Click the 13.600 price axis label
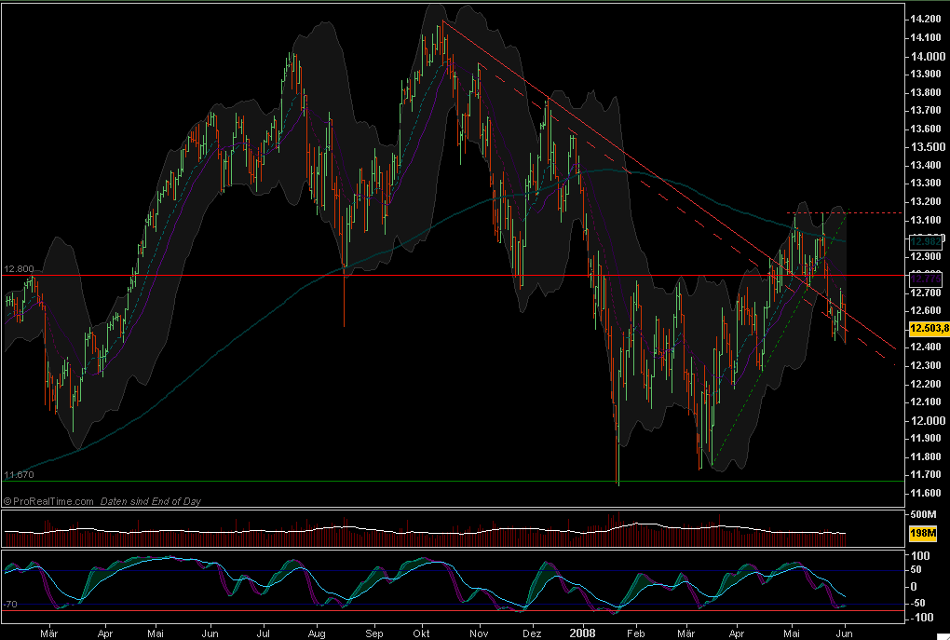 (926, 129)
